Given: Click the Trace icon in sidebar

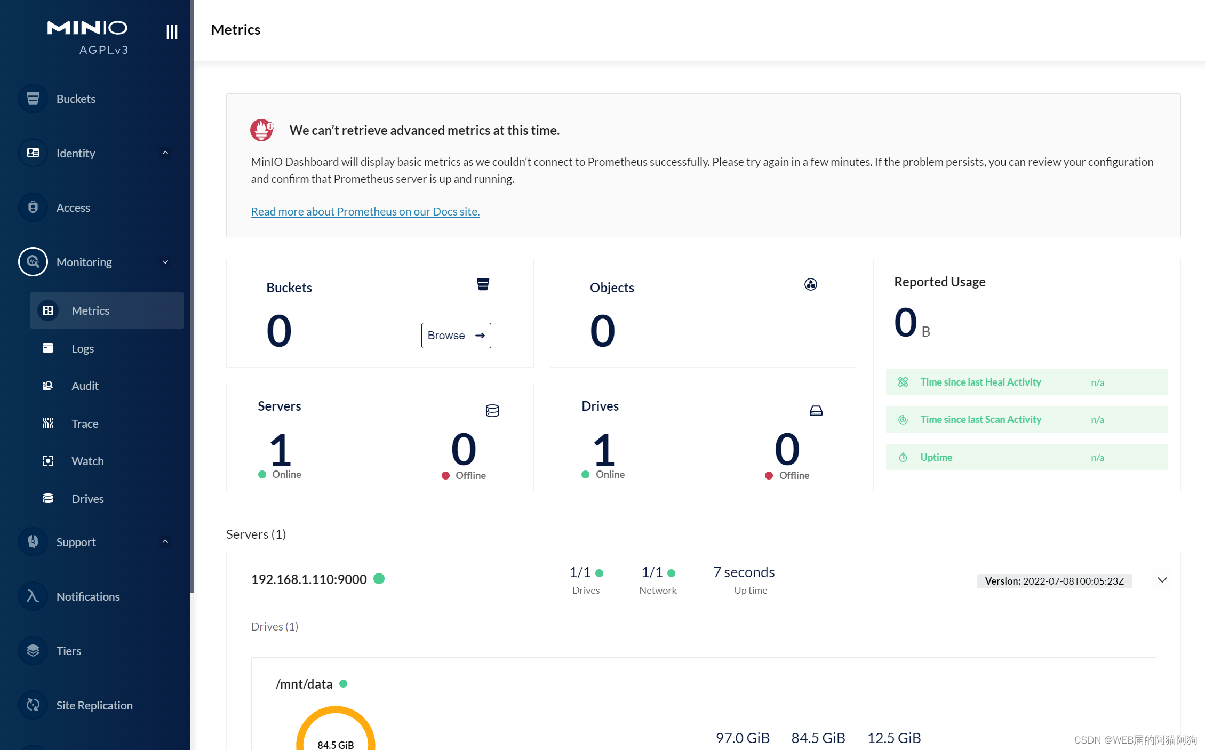Looking at the screenshot, I should pyautogui.click(x=48, y=423).
